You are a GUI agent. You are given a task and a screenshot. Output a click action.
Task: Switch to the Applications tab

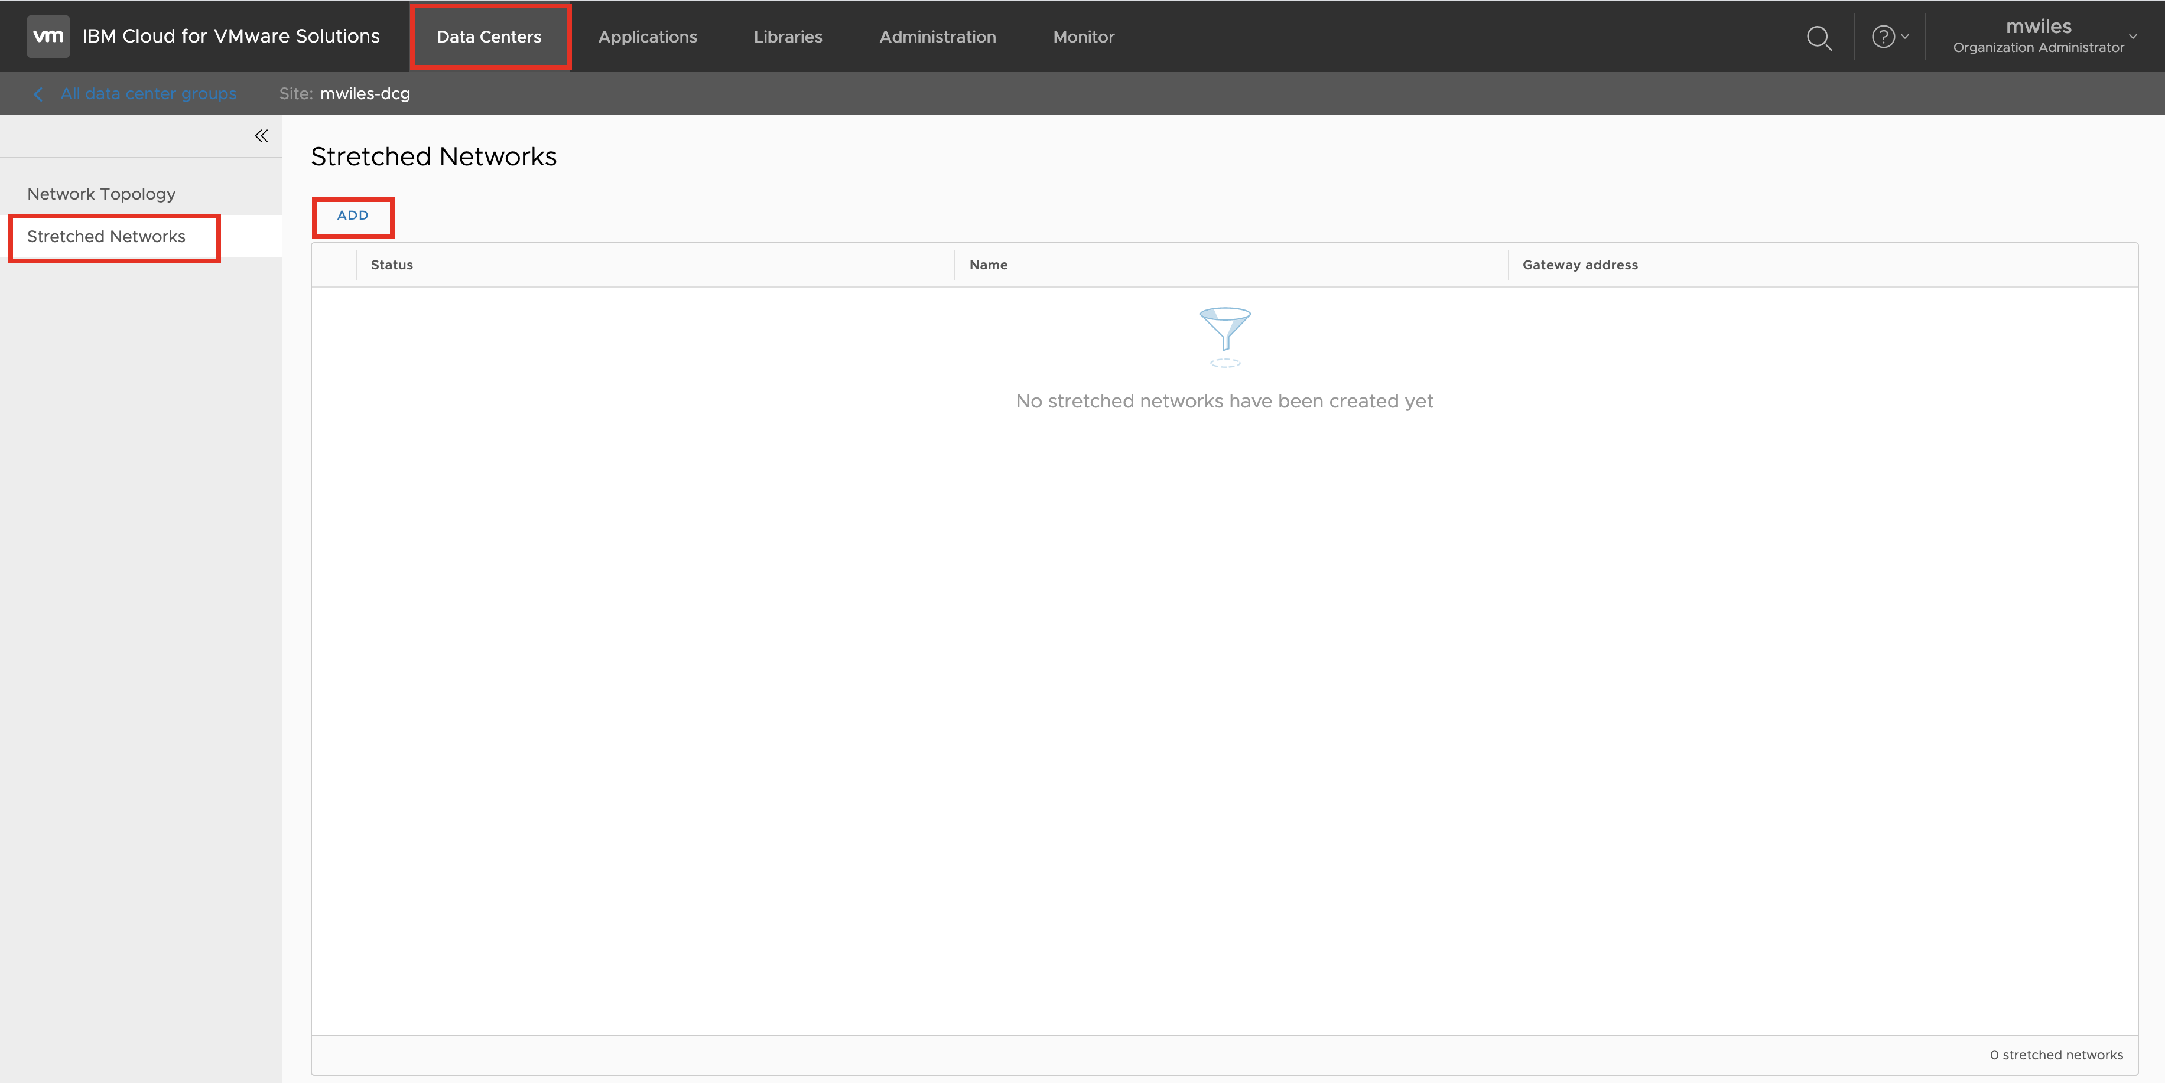point(647,37)
